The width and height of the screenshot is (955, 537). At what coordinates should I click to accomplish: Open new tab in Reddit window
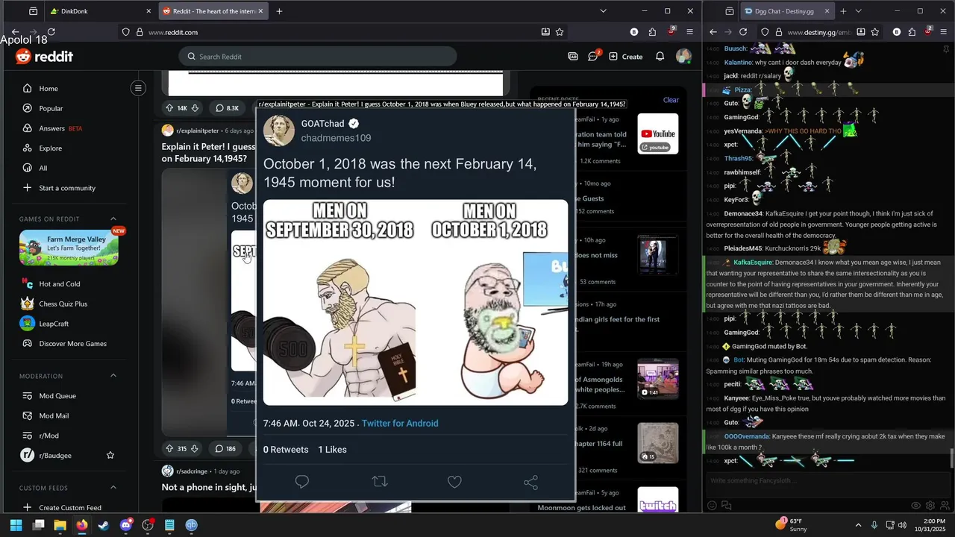[x=279, y=11]
